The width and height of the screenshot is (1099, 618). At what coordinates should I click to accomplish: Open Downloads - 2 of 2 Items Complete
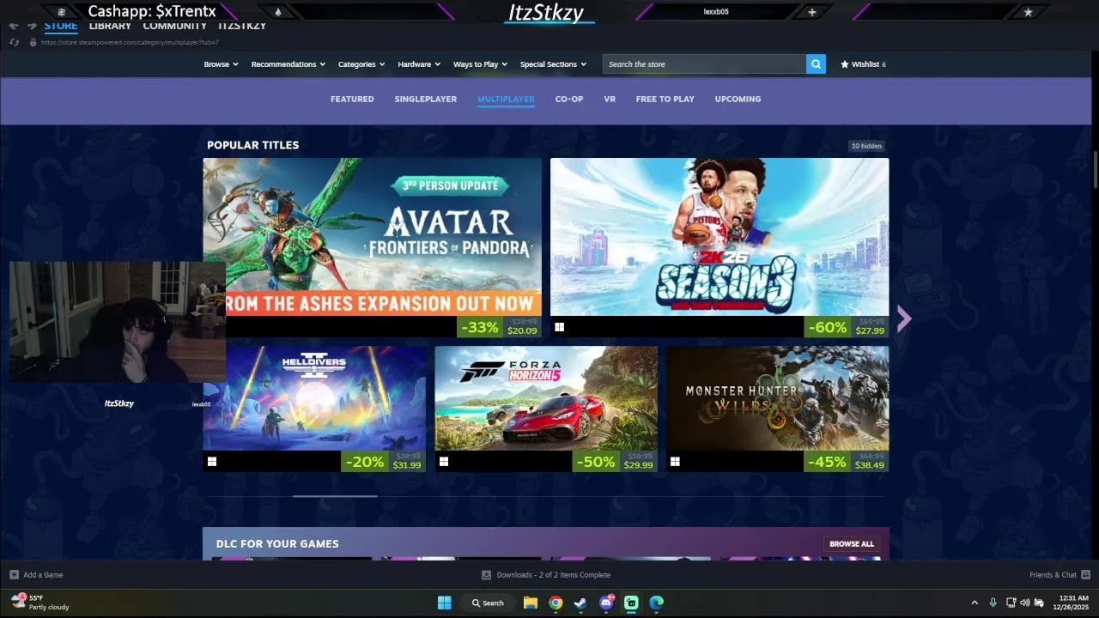pyautogui.click(x=554, y=574)
